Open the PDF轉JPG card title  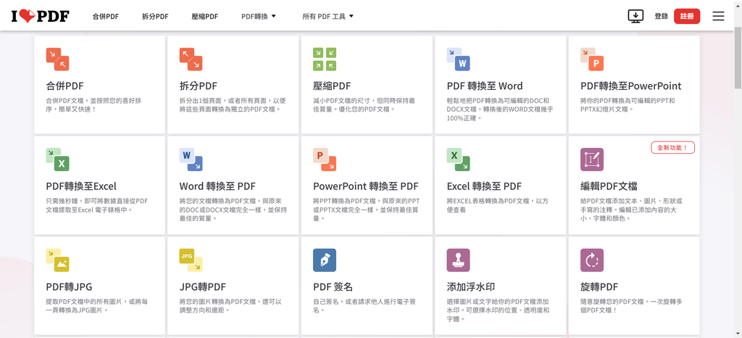point(69,287)
